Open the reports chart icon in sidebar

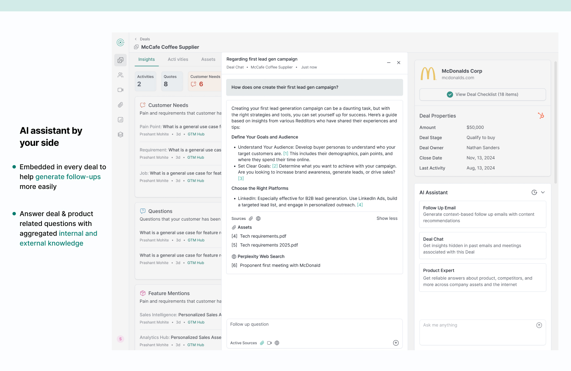coord(120,120)
